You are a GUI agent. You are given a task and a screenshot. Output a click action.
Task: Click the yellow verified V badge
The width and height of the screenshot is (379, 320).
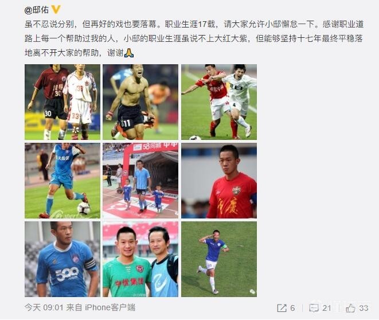click(56, 9)
